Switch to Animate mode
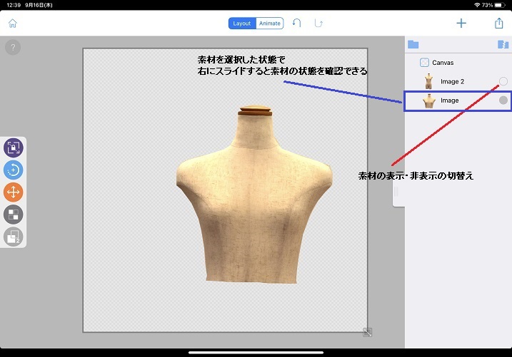The image size is (512, 357). tap(269, 24)
